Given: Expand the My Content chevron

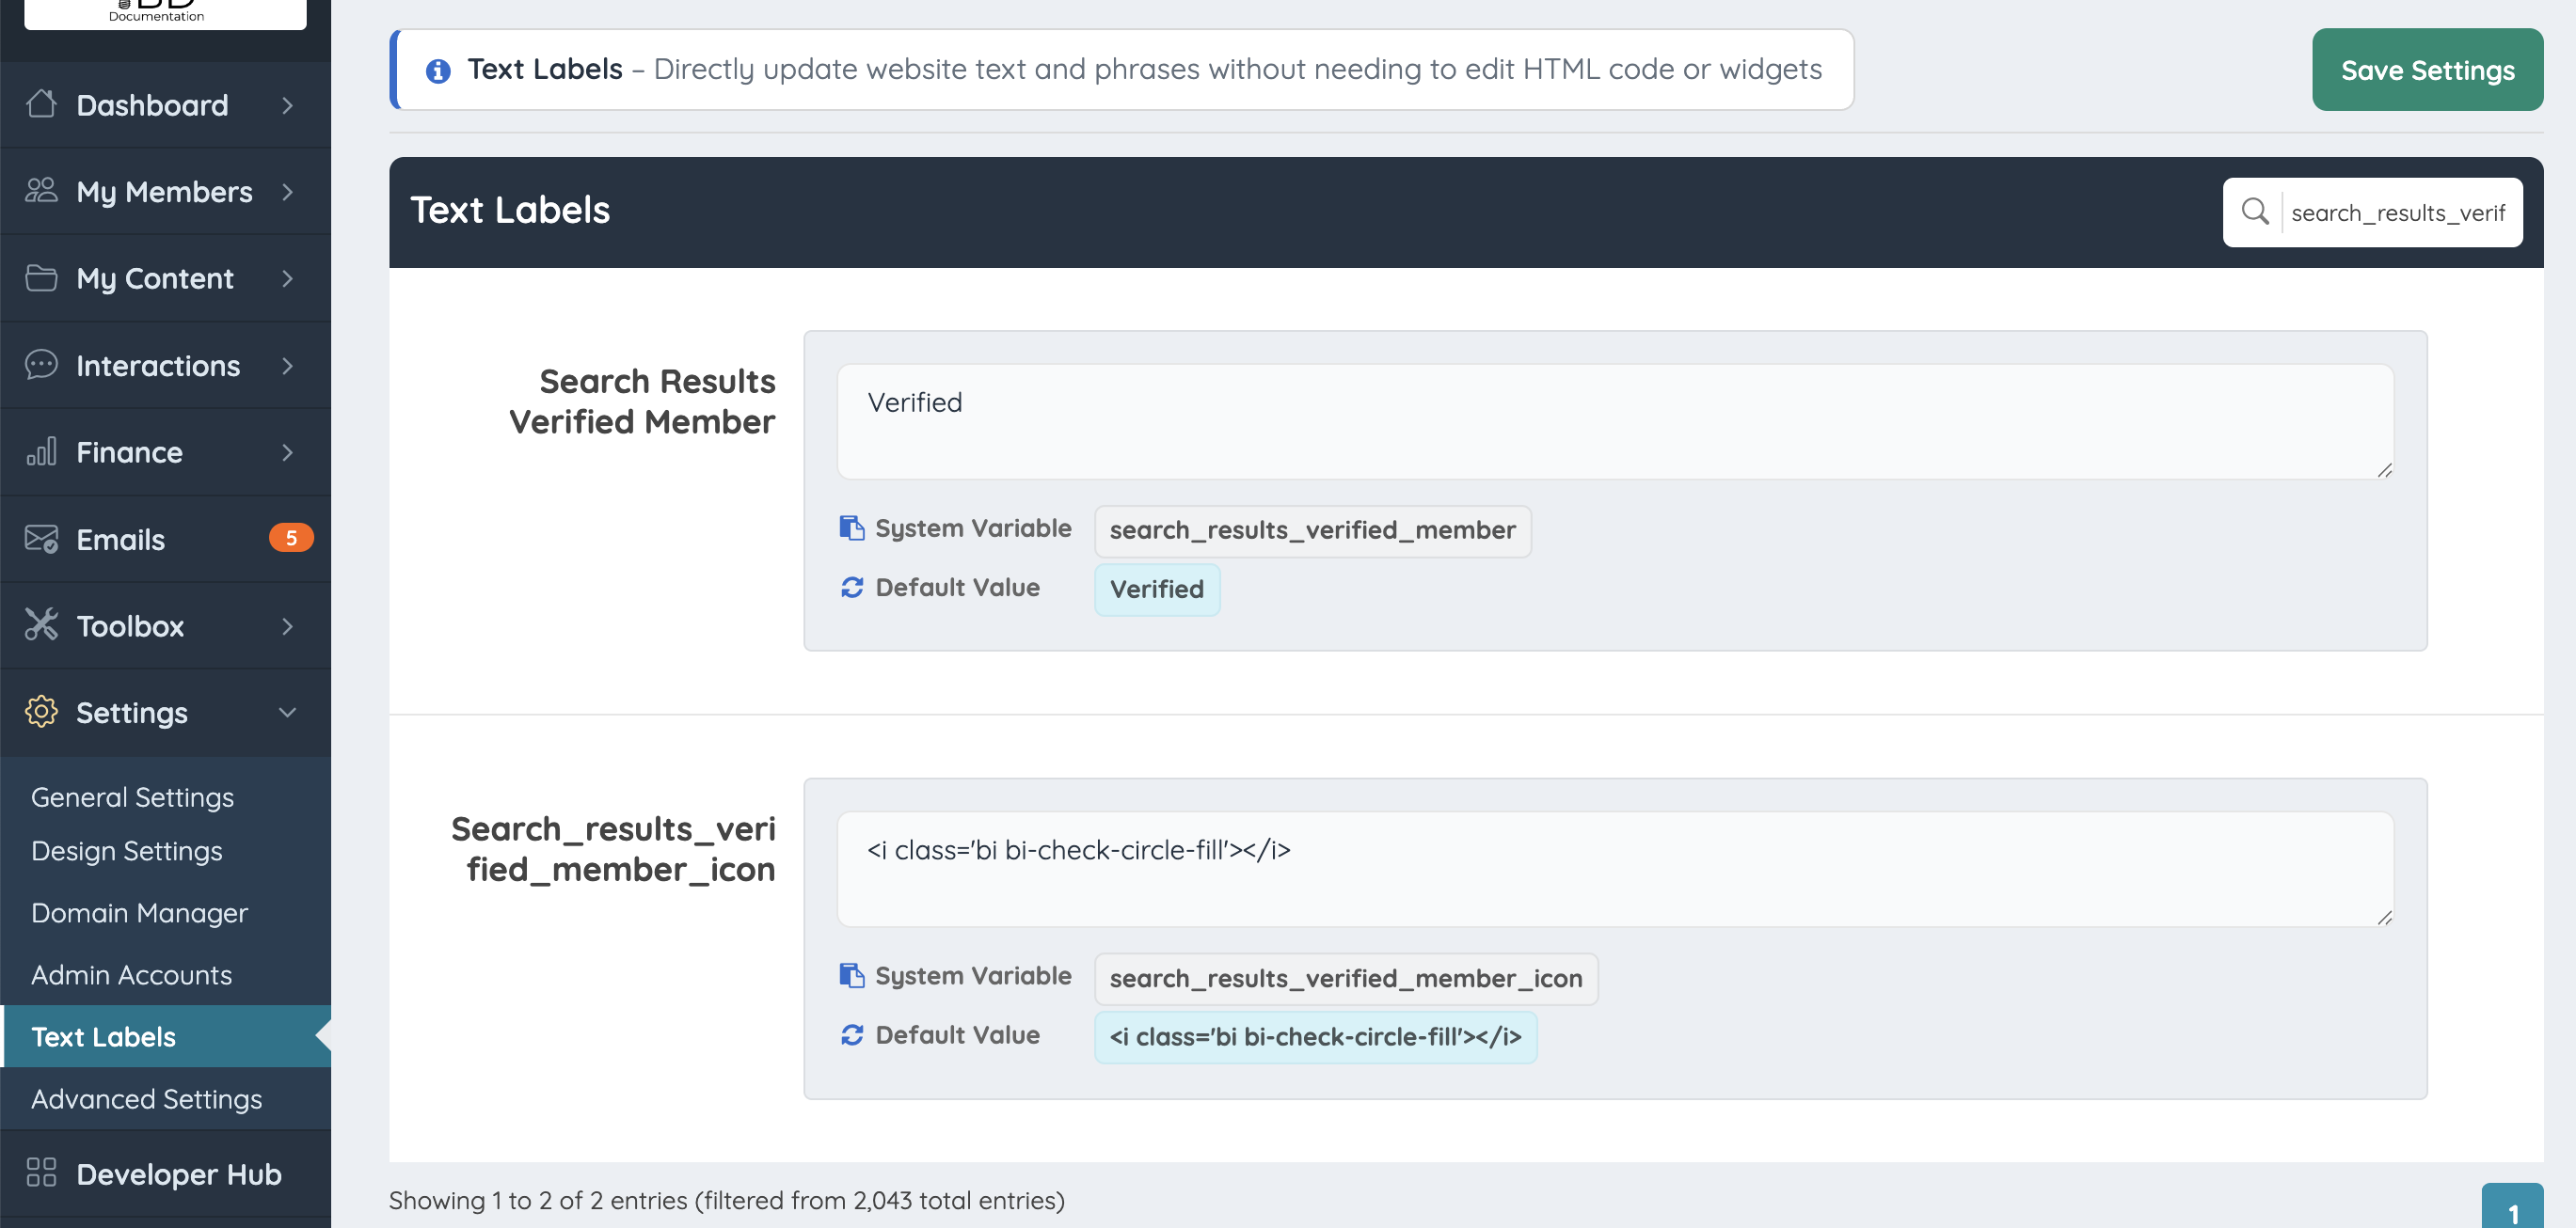Looking at the screenshot, I should coord(288,277).
